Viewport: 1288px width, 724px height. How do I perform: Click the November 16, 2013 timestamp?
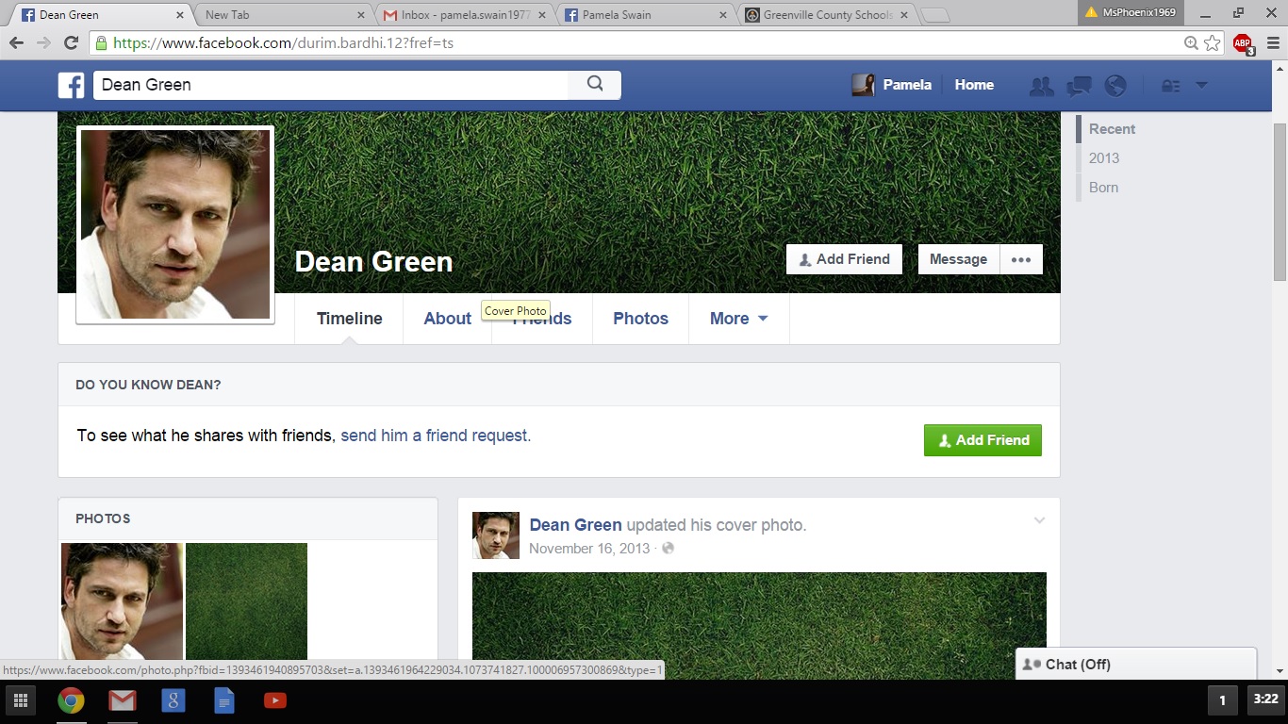point(589,549)
